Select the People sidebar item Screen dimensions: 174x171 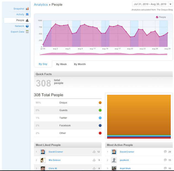point(17,20)
